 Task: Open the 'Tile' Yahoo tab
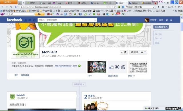click(58, 3)
